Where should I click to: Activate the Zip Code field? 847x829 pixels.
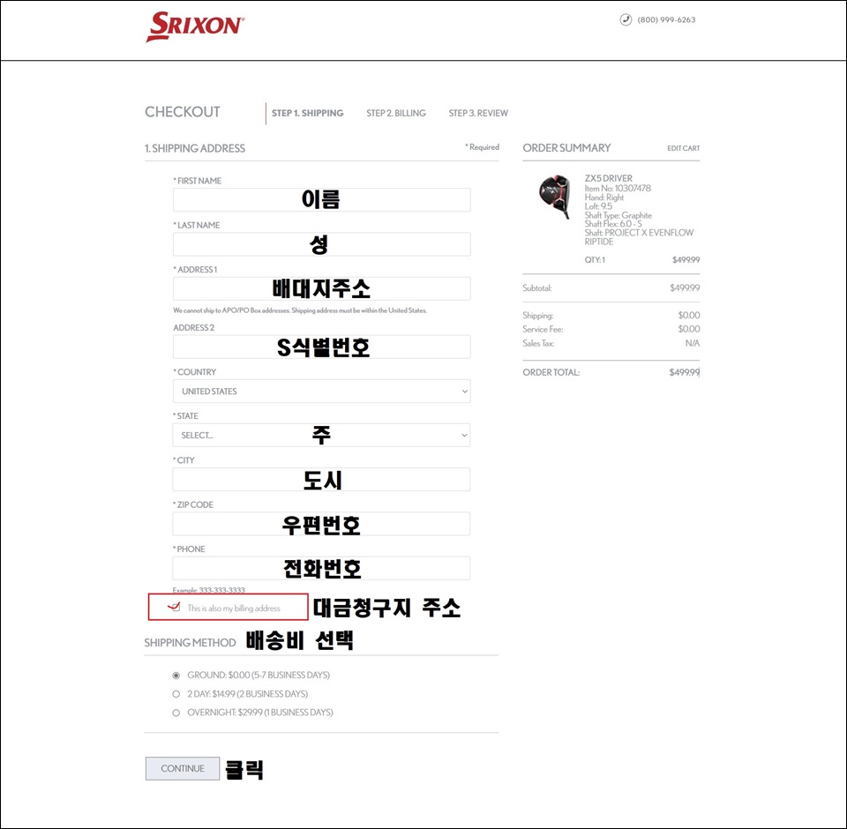pos(321,524)
